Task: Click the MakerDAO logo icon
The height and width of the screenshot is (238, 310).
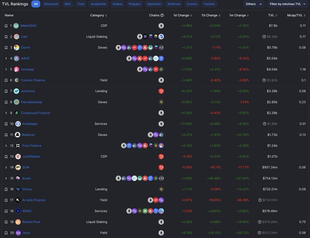Action: [x=16, y=26]
